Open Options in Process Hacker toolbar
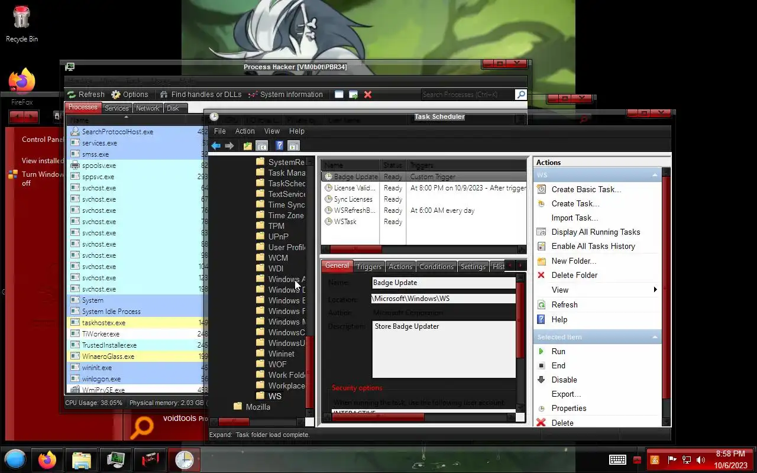The width and height of the screenshot is (757, 473). tap(130, 95)
